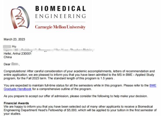This screenshot has height=116, width=161.
Task: Select the Hefei, Anhui 230001 line
Action: 17,54
